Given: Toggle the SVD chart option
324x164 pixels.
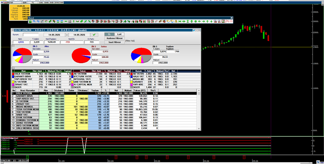Looking at the screenshot, I should pos(52,2).
